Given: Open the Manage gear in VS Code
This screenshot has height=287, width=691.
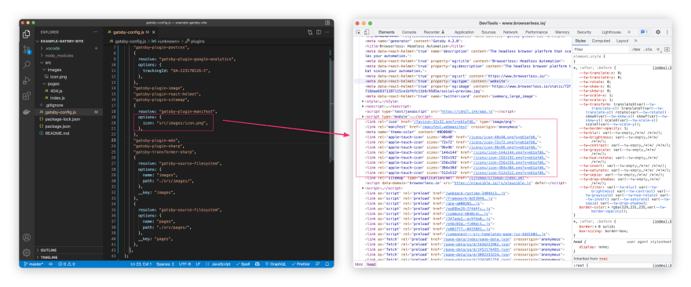Looking at the screenshot, I should (27, 252).
